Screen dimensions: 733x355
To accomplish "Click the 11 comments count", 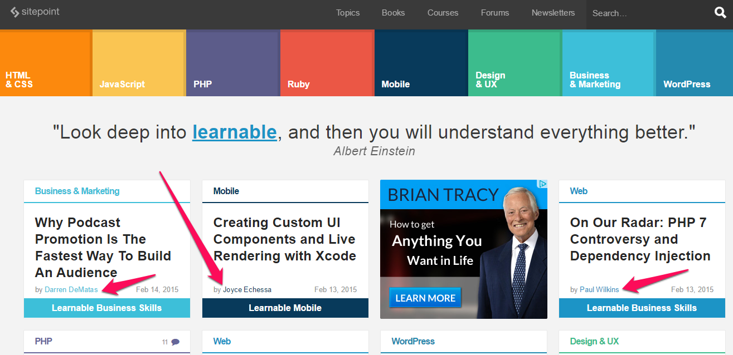I will pos(165,342).
